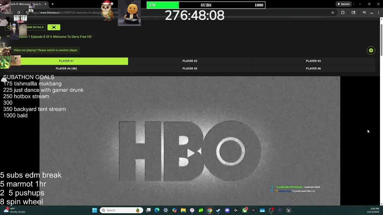
Task: Open the Windows Start menu
Action: click(95, 210)
